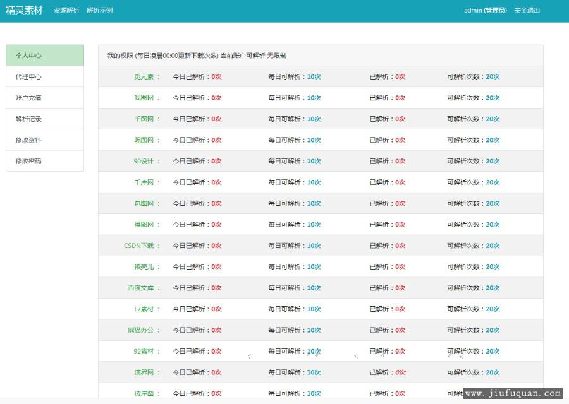Select 可解析次数 20次 in the 昵图网 row

click(x=473, y=140)
